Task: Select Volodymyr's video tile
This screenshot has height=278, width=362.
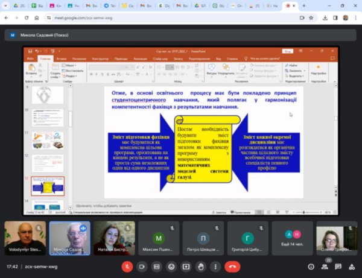Action: point(25,237)
